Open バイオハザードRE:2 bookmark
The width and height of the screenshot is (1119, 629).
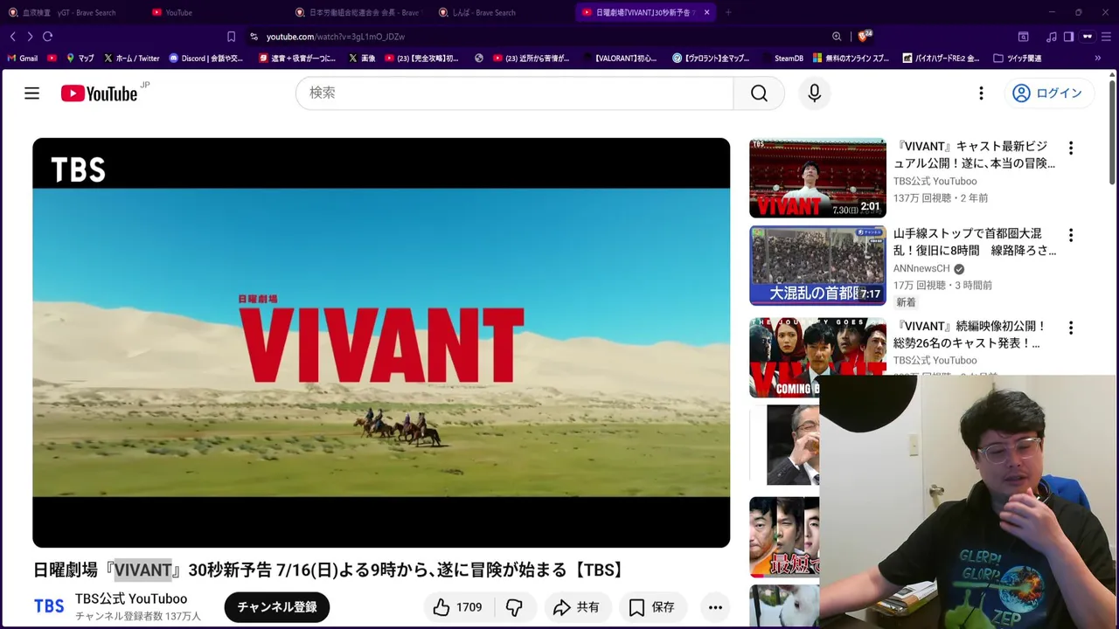coord(942,59)
